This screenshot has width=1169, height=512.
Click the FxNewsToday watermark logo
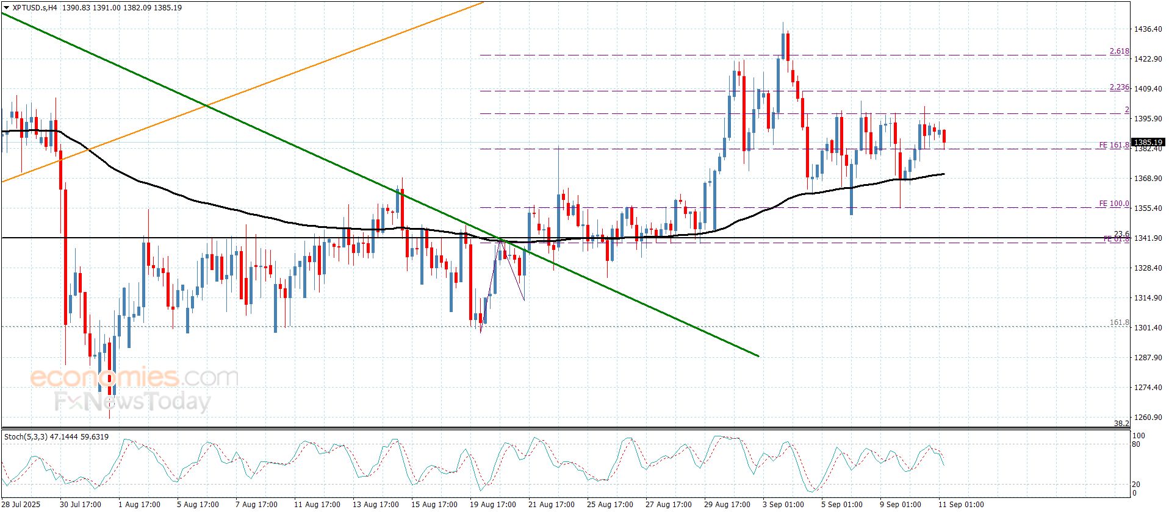132,402
